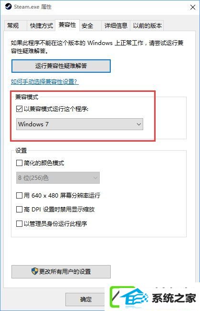The image size is (200, 311).
Task: Open link 如何手动选择兼容性设置?
Action: point(45,81)
